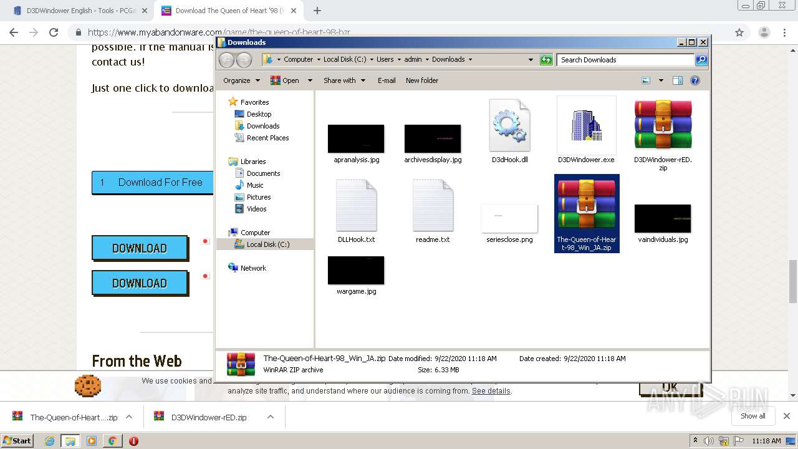Select the D3DWindower-rED.zip archive in Downloads
Screen dimensions: 798x449
(x=663, y=125)
